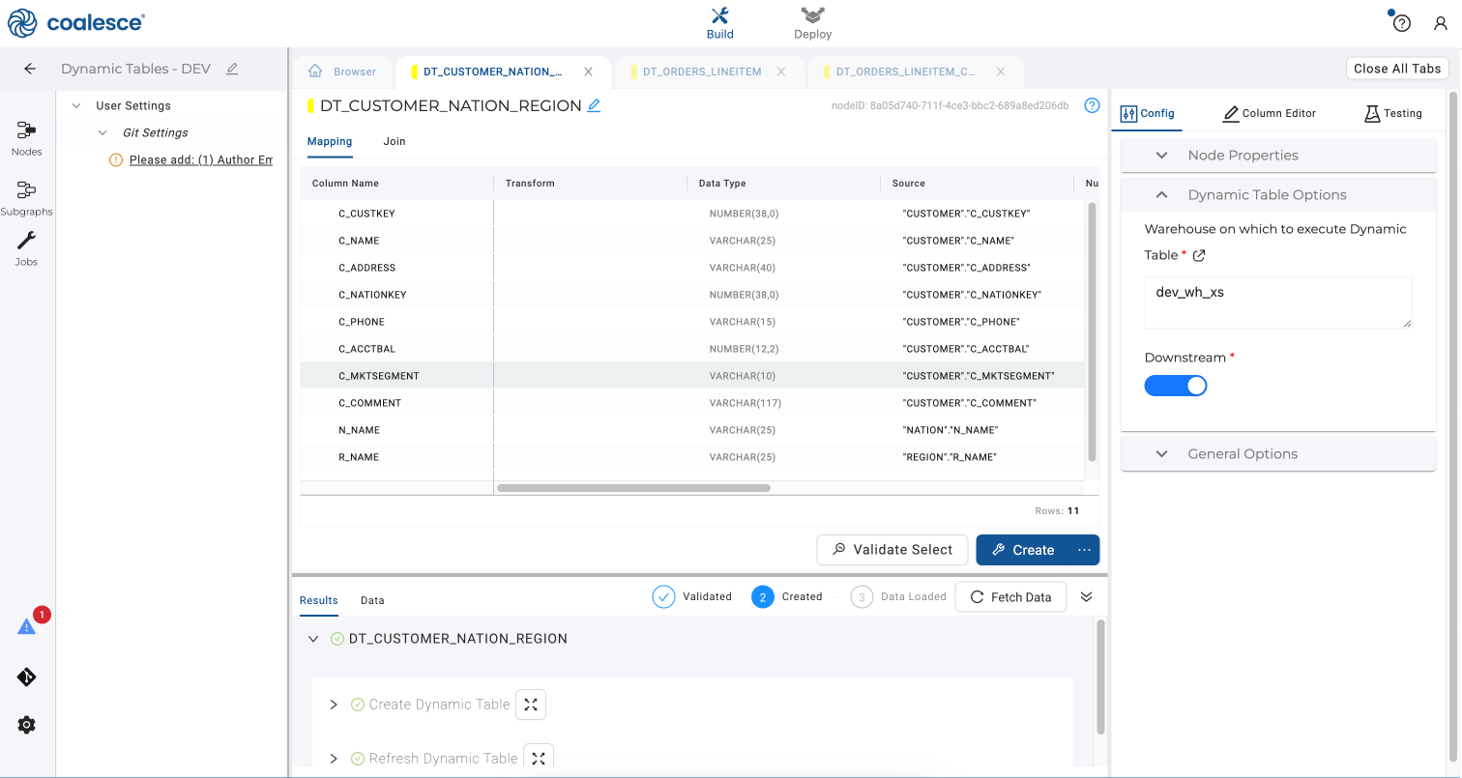Click the problems warning triangle icon
Screen dimensions: 1462x778
coord(26,626)
